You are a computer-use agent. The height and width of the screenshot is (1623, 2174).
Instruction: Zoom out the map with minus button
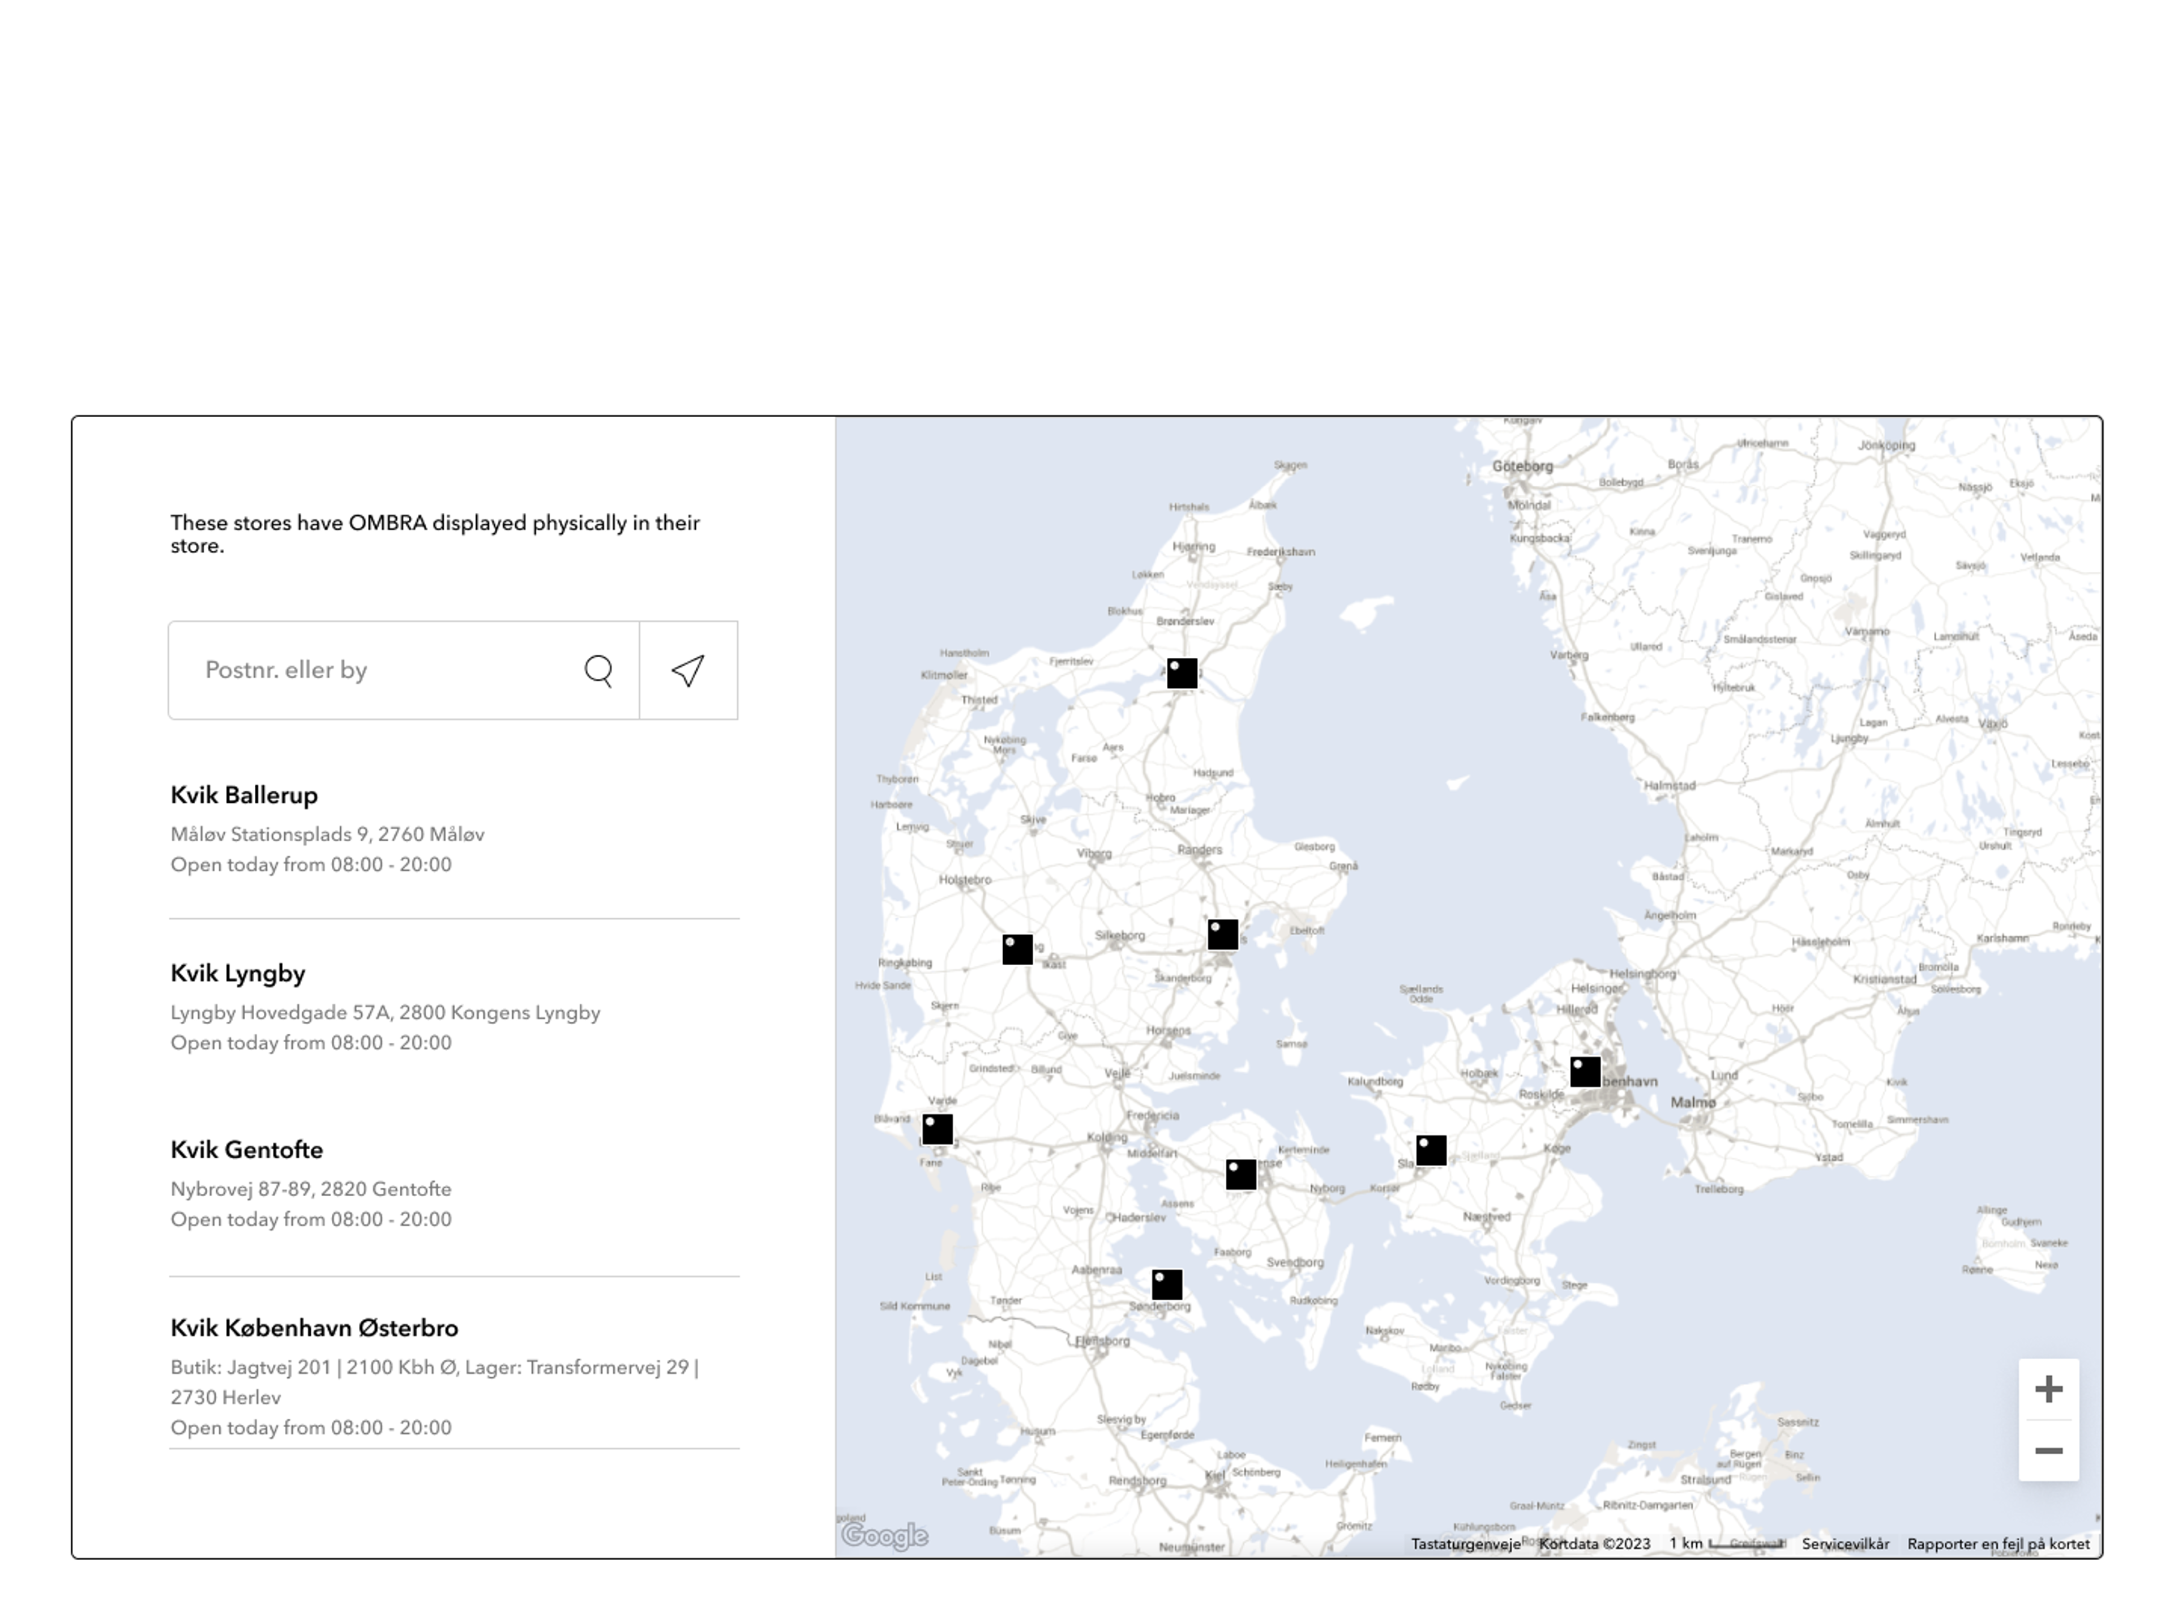[2047, 1451]
